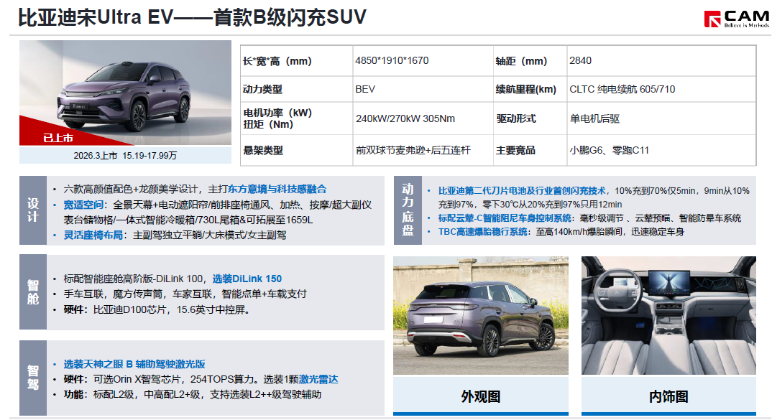Select the 240kW/270kW 305Nm value

405,118
